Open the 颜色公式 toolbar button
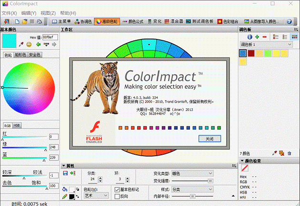This screenshot has height=206, width=300. tap(133, 21)
